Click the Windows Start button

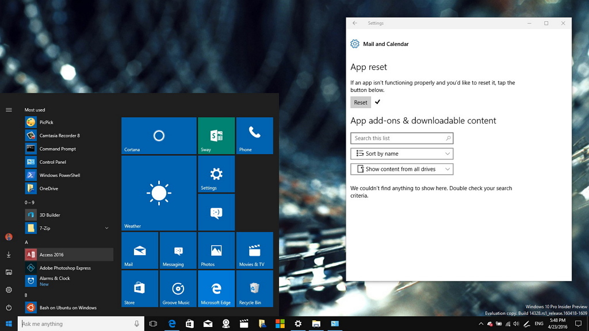coord(9,324)
